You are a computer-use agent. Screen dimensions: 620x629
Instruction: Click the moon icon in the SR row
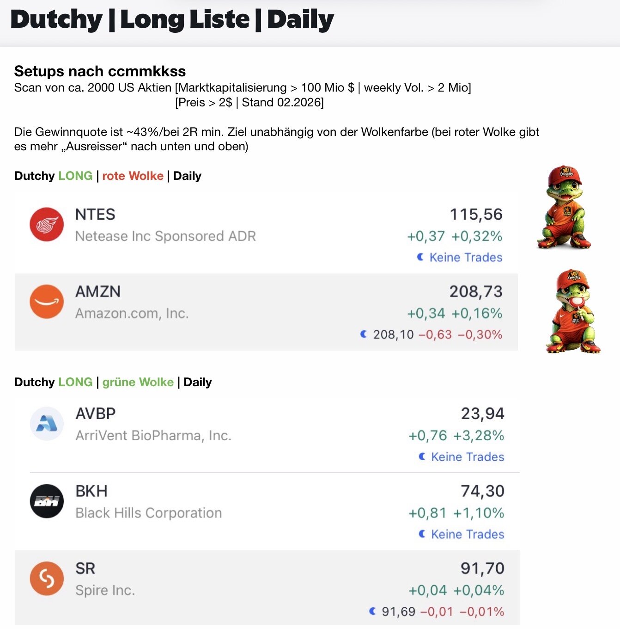[x=372, y=611]
